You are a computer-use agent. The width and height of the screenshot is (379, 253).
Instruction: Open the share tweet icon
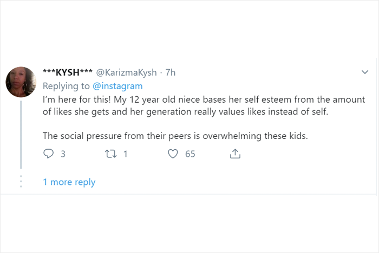[x=235, y=154]
